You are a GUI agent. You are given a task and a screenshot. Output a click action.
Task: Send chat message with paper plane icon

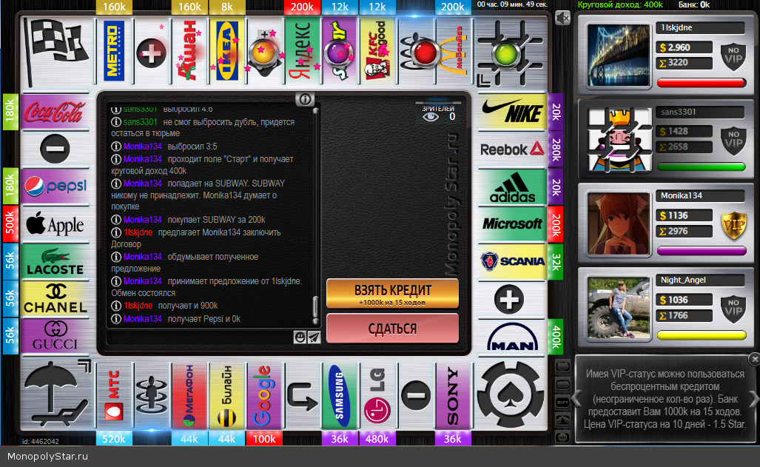(x=314, y=337)
